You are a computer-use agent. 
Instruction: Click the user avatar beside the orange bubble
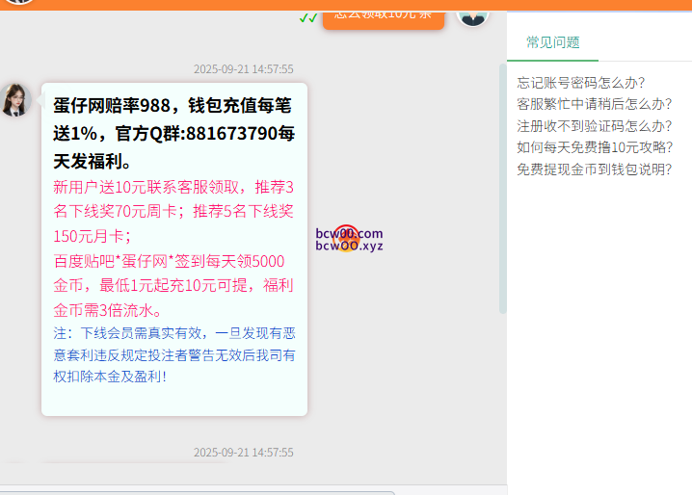472,17
